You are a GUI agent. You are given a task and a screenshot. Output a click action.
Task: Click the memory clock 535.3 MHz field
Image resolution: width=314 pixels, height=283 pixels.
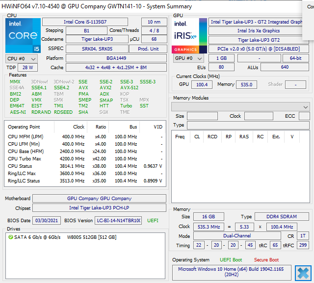click(209, 227)
